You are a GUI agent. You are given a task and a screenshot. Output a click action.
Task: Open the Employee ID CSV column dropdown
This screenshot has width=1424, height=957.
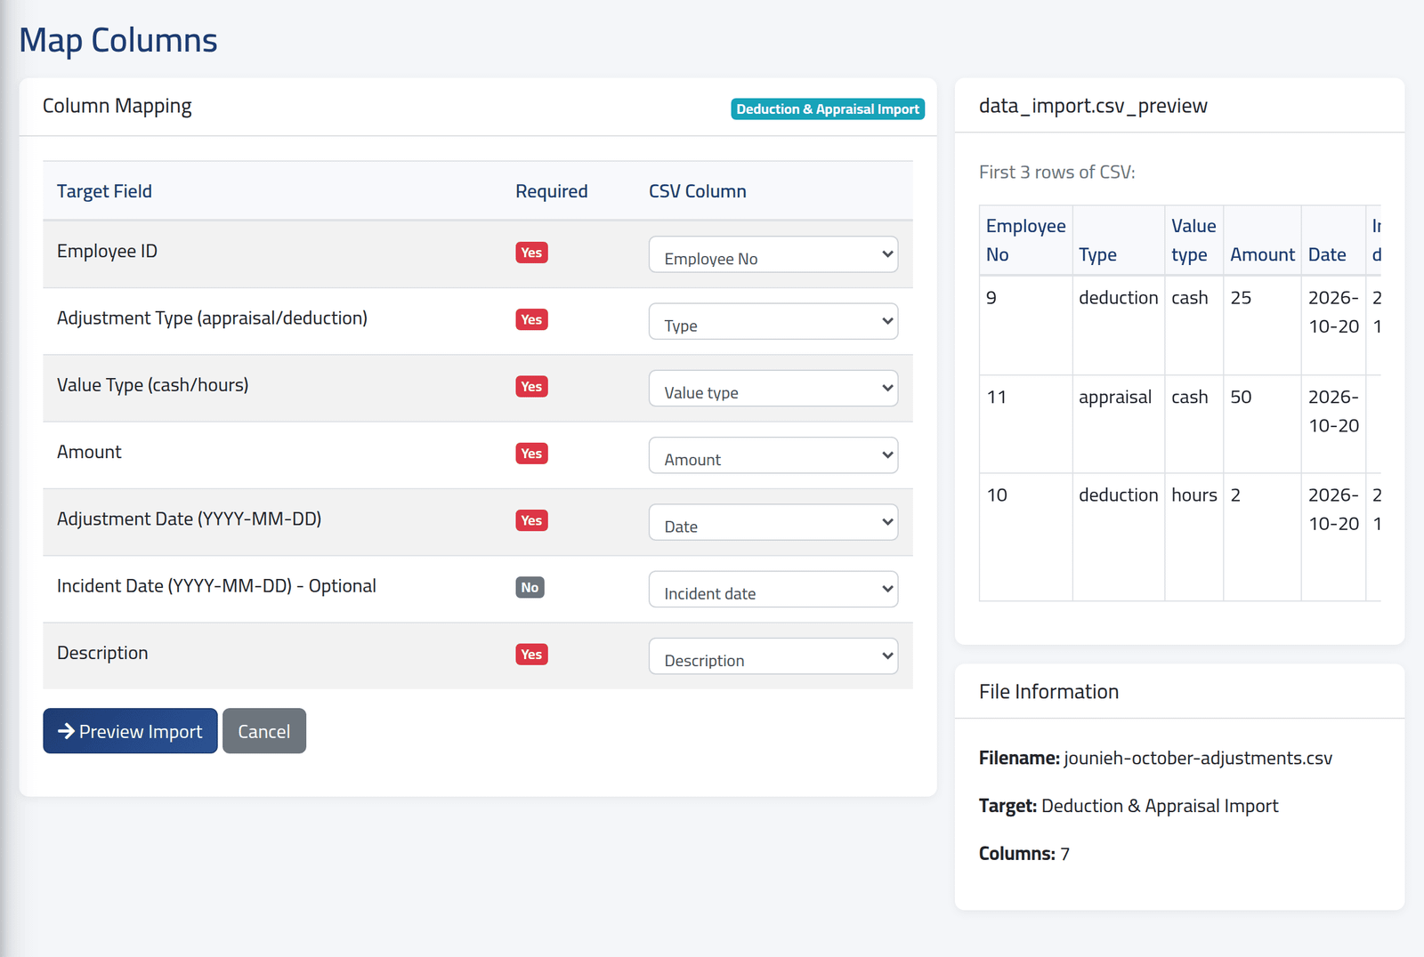tap(773, 254)
